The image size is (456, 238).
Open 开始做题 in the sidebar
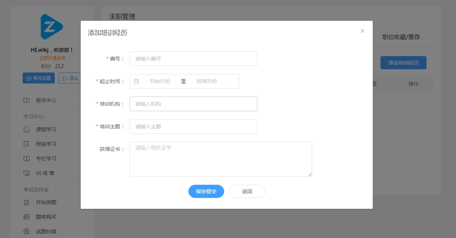pos(46,202)
